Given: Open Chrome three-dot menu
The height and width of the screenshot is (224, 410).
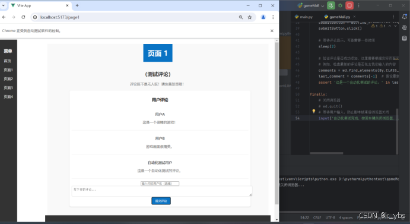Looking at the screenshot, I should point(273,17).
